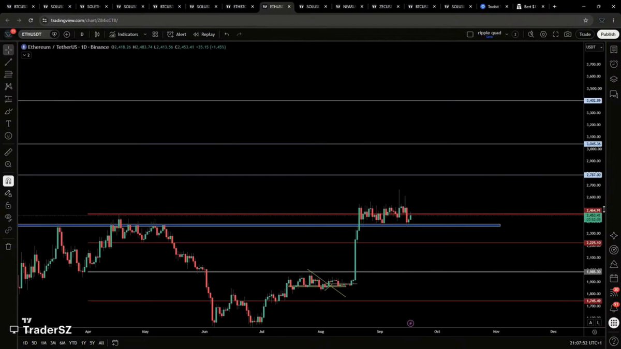Click the Zoom In magnifier tool
Screen dimensions: 621x349
8,164
